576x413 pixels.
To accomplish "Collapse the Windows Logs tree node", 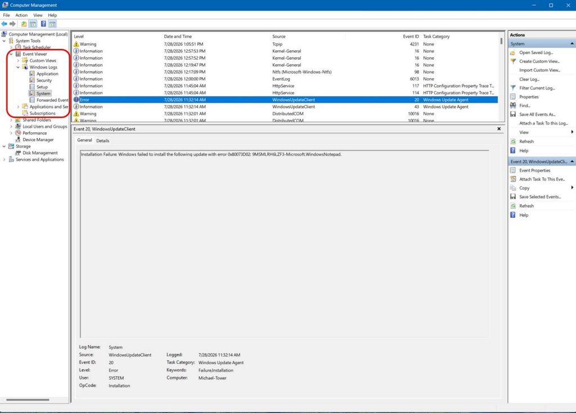I will click(18, 68).
